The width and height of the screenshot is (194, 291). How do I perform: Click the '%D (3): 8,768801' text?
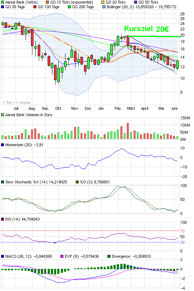(x=95, y=182)
